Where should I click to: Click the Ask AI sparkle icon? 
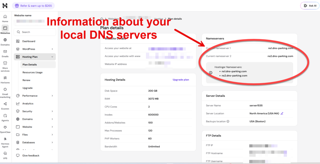coord(305,6)
